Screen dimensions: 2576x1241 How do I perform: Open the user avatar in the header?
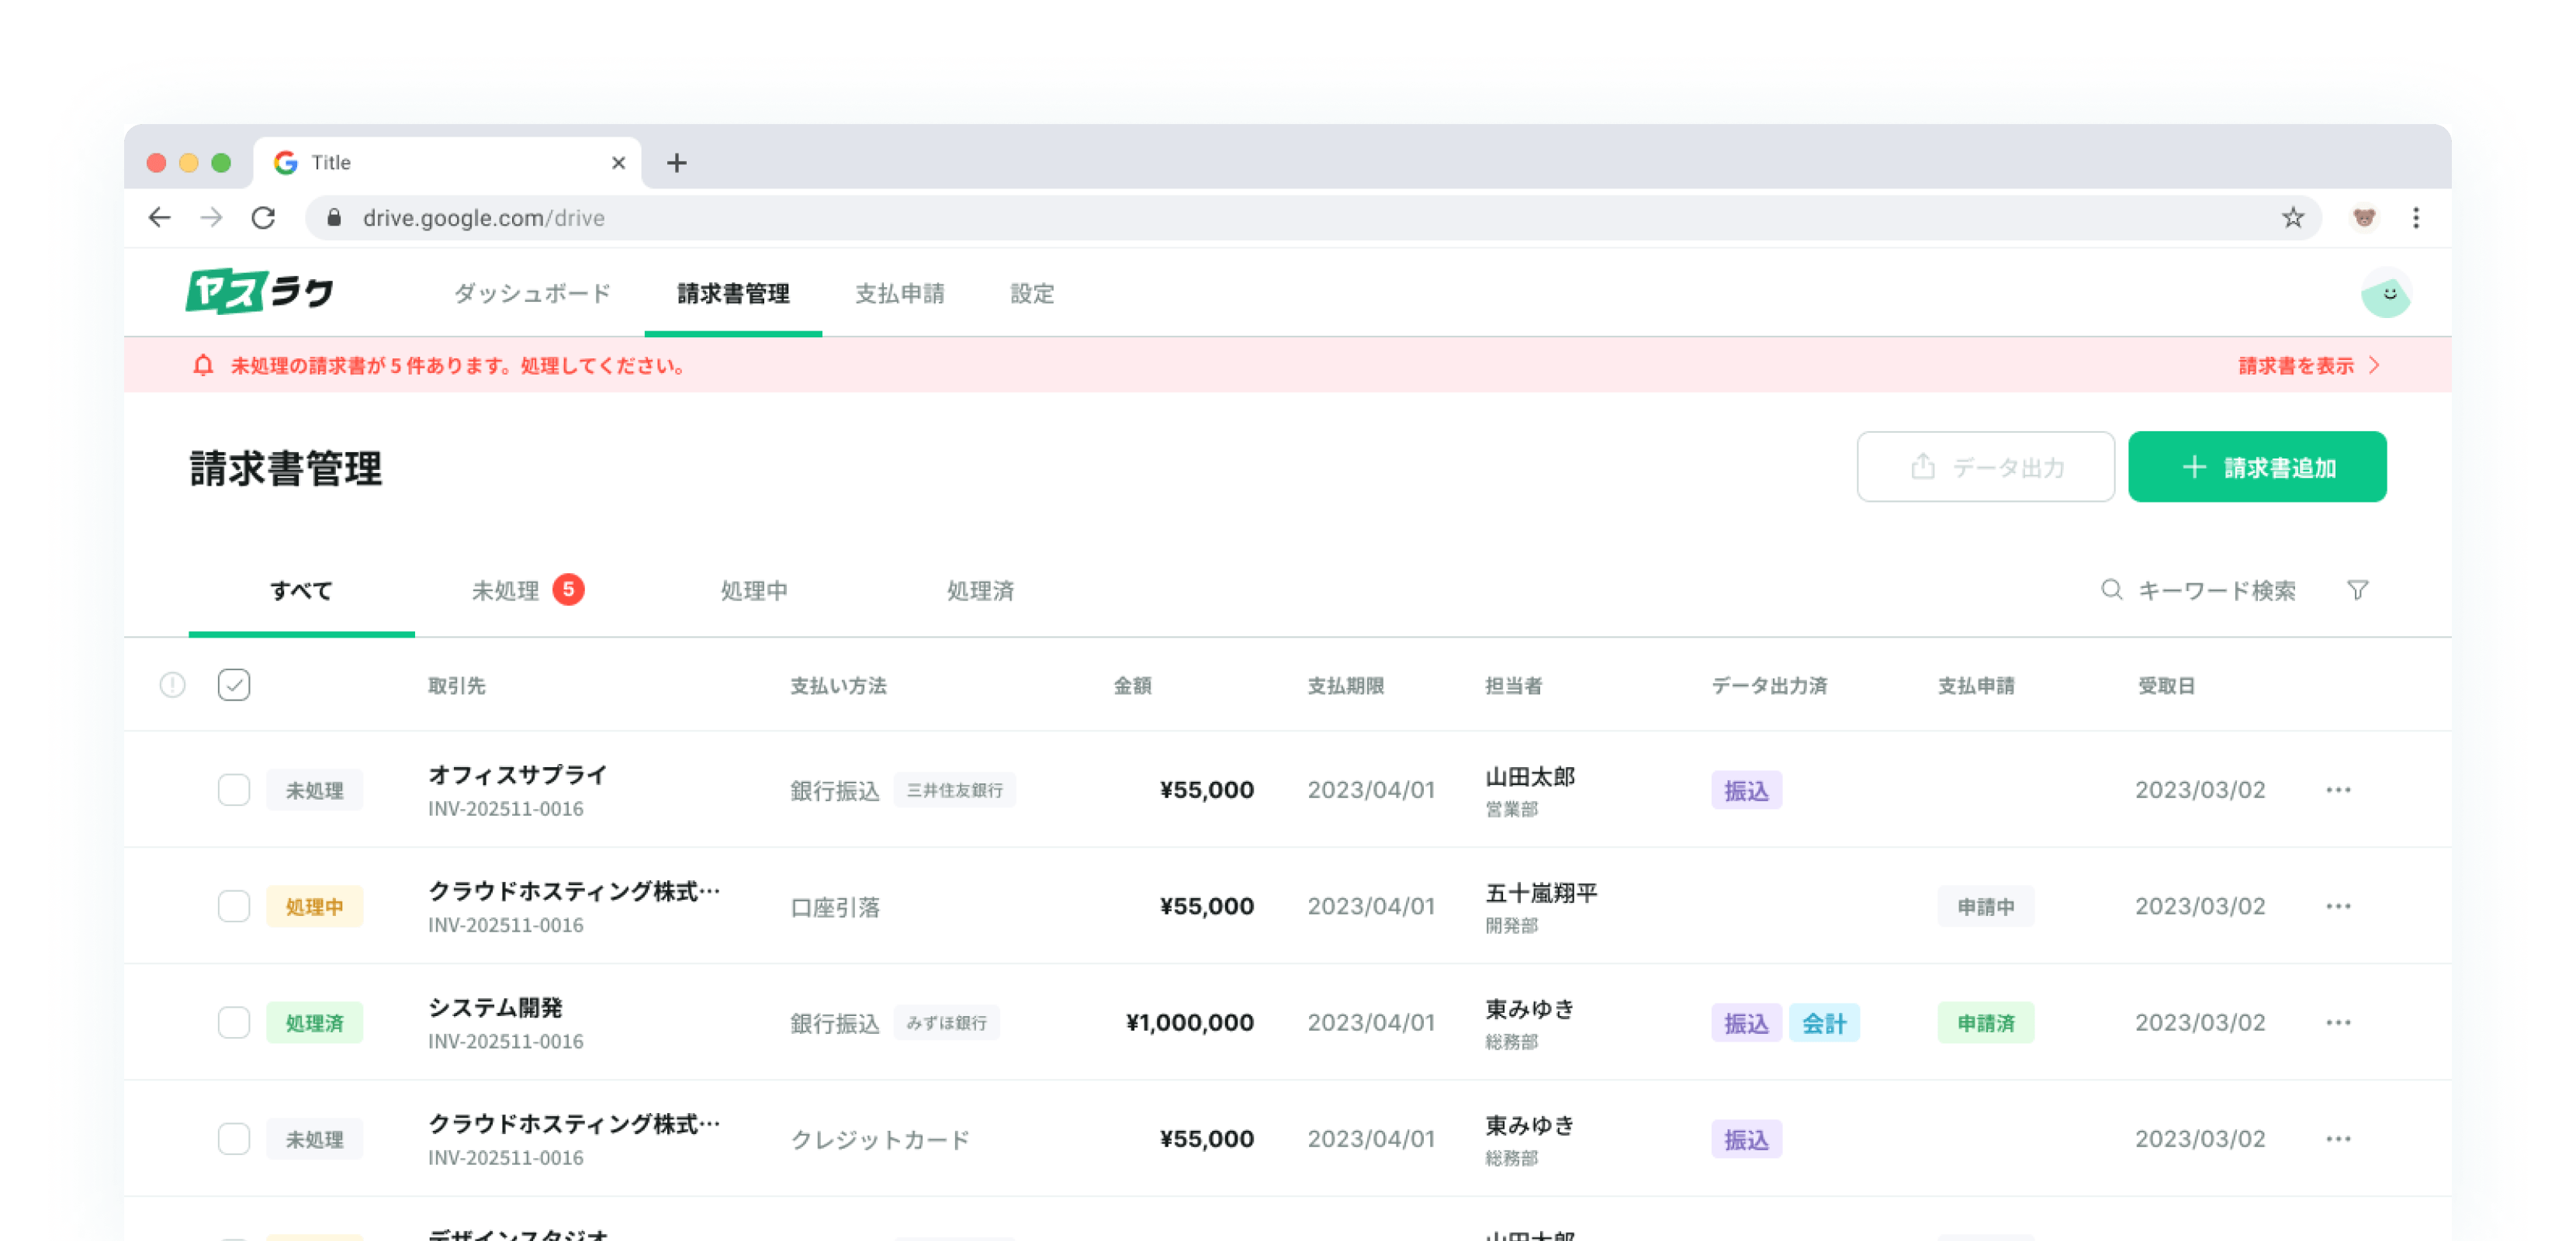coord(2386,293)
